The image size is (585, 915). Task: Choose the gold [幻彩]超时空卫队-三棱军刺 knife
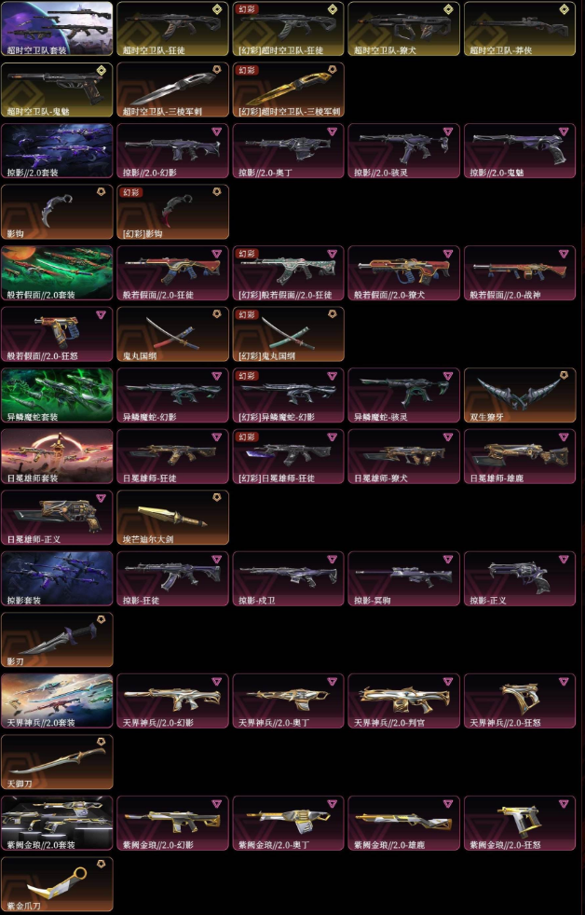click(289, 90)
